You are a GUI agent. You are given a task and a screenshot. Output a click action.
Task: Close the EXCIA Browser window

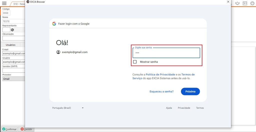coord(228,2)
